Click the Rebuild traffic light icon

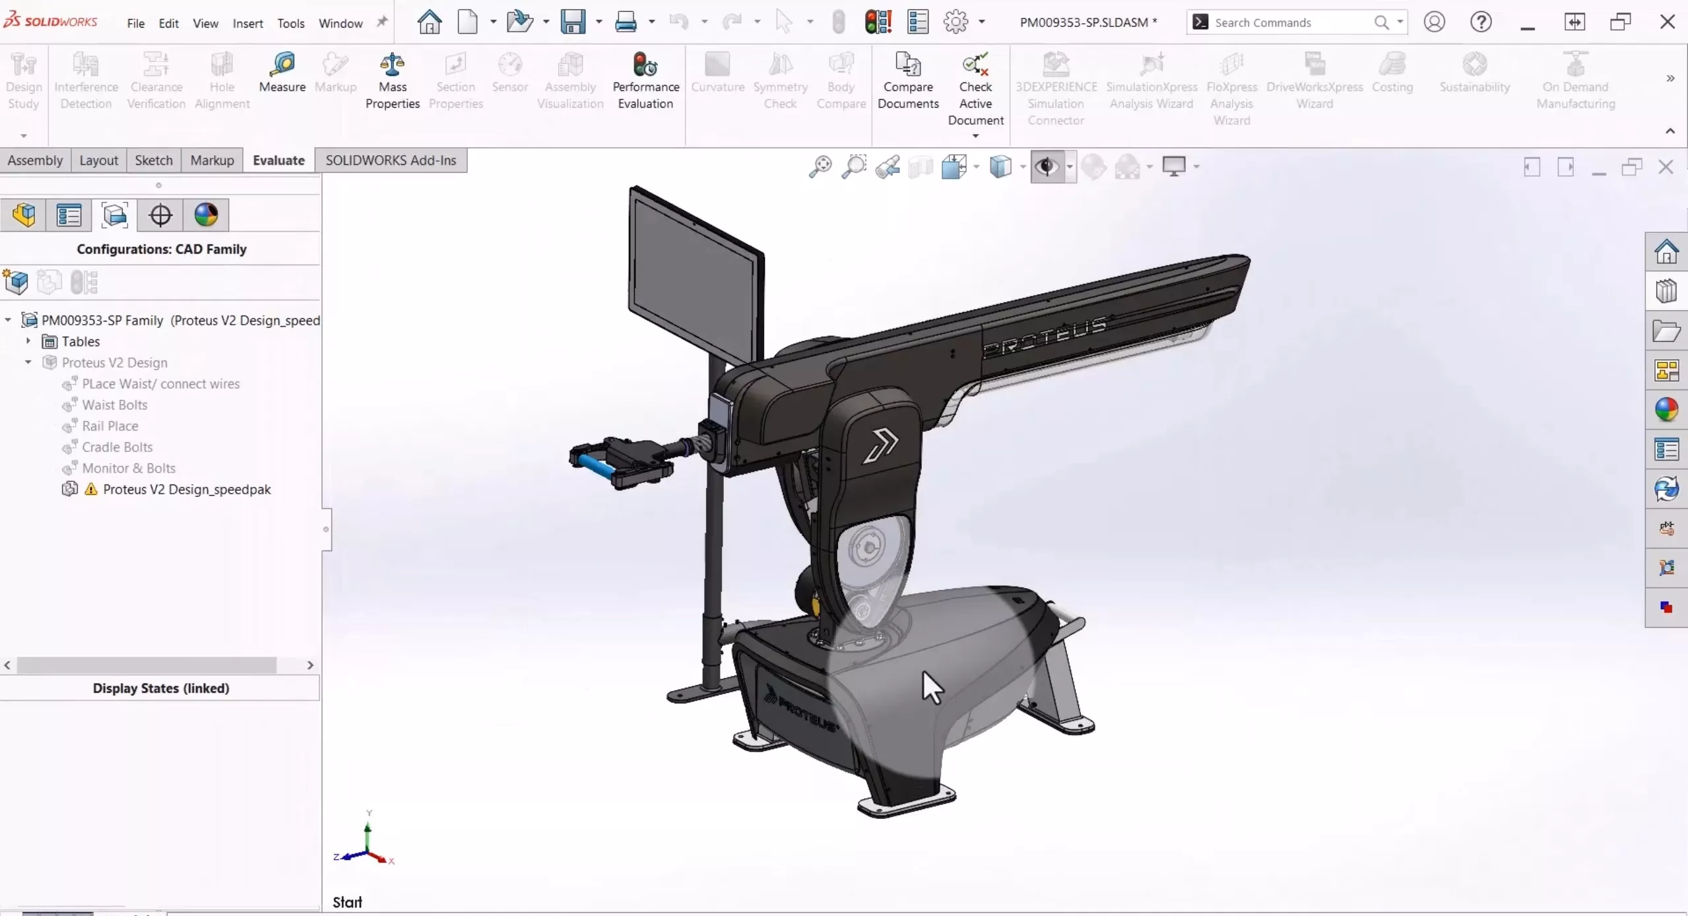pos(878,22)
